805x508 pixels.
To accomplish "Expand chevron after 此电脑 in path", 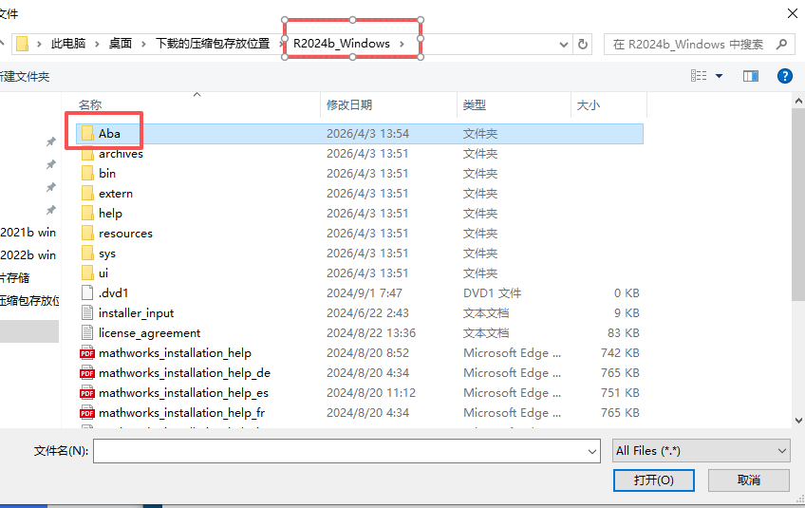I will point(97,45).
